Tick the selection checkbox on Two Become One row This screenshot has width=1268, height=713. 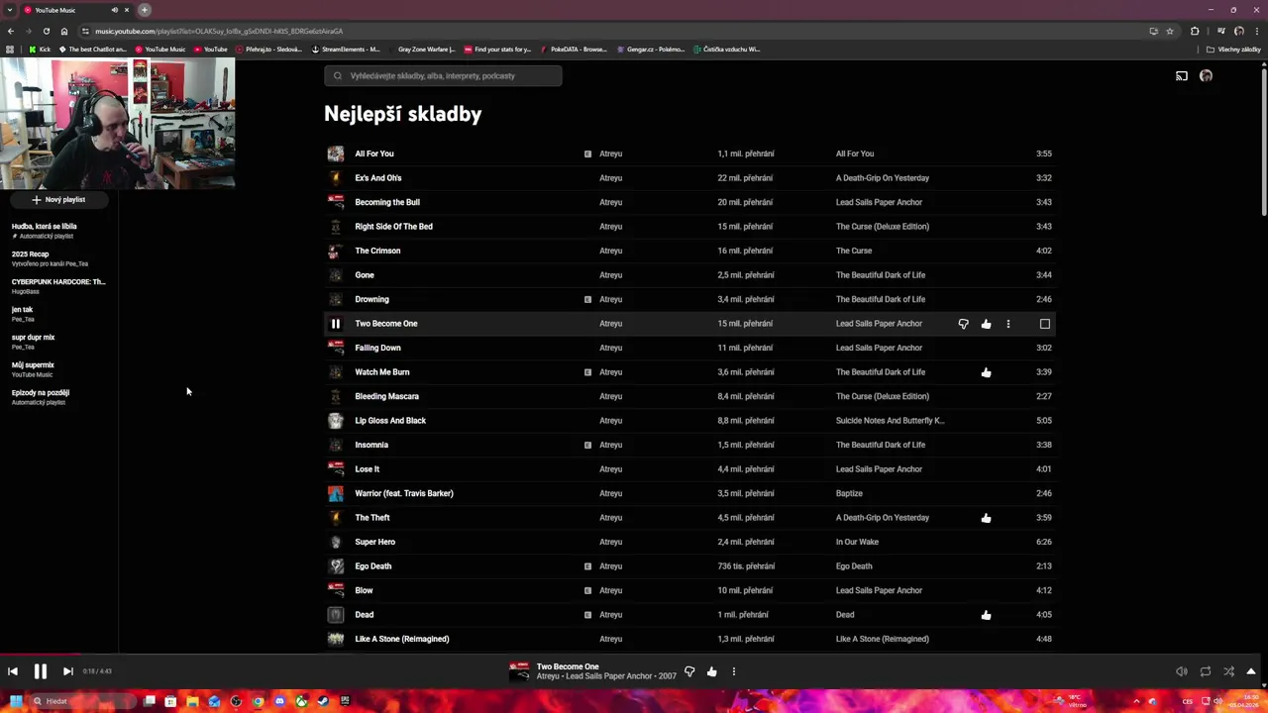tap(1044, 324)
